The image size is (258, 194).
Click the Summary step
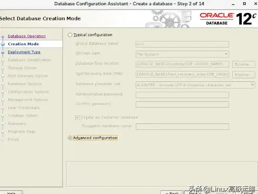17,123
